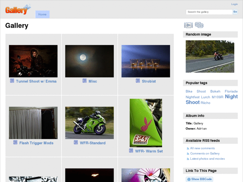Select the Bokeh tag
Screen dimensions: 243x182
pyautogui.click(x=215, y=92)
